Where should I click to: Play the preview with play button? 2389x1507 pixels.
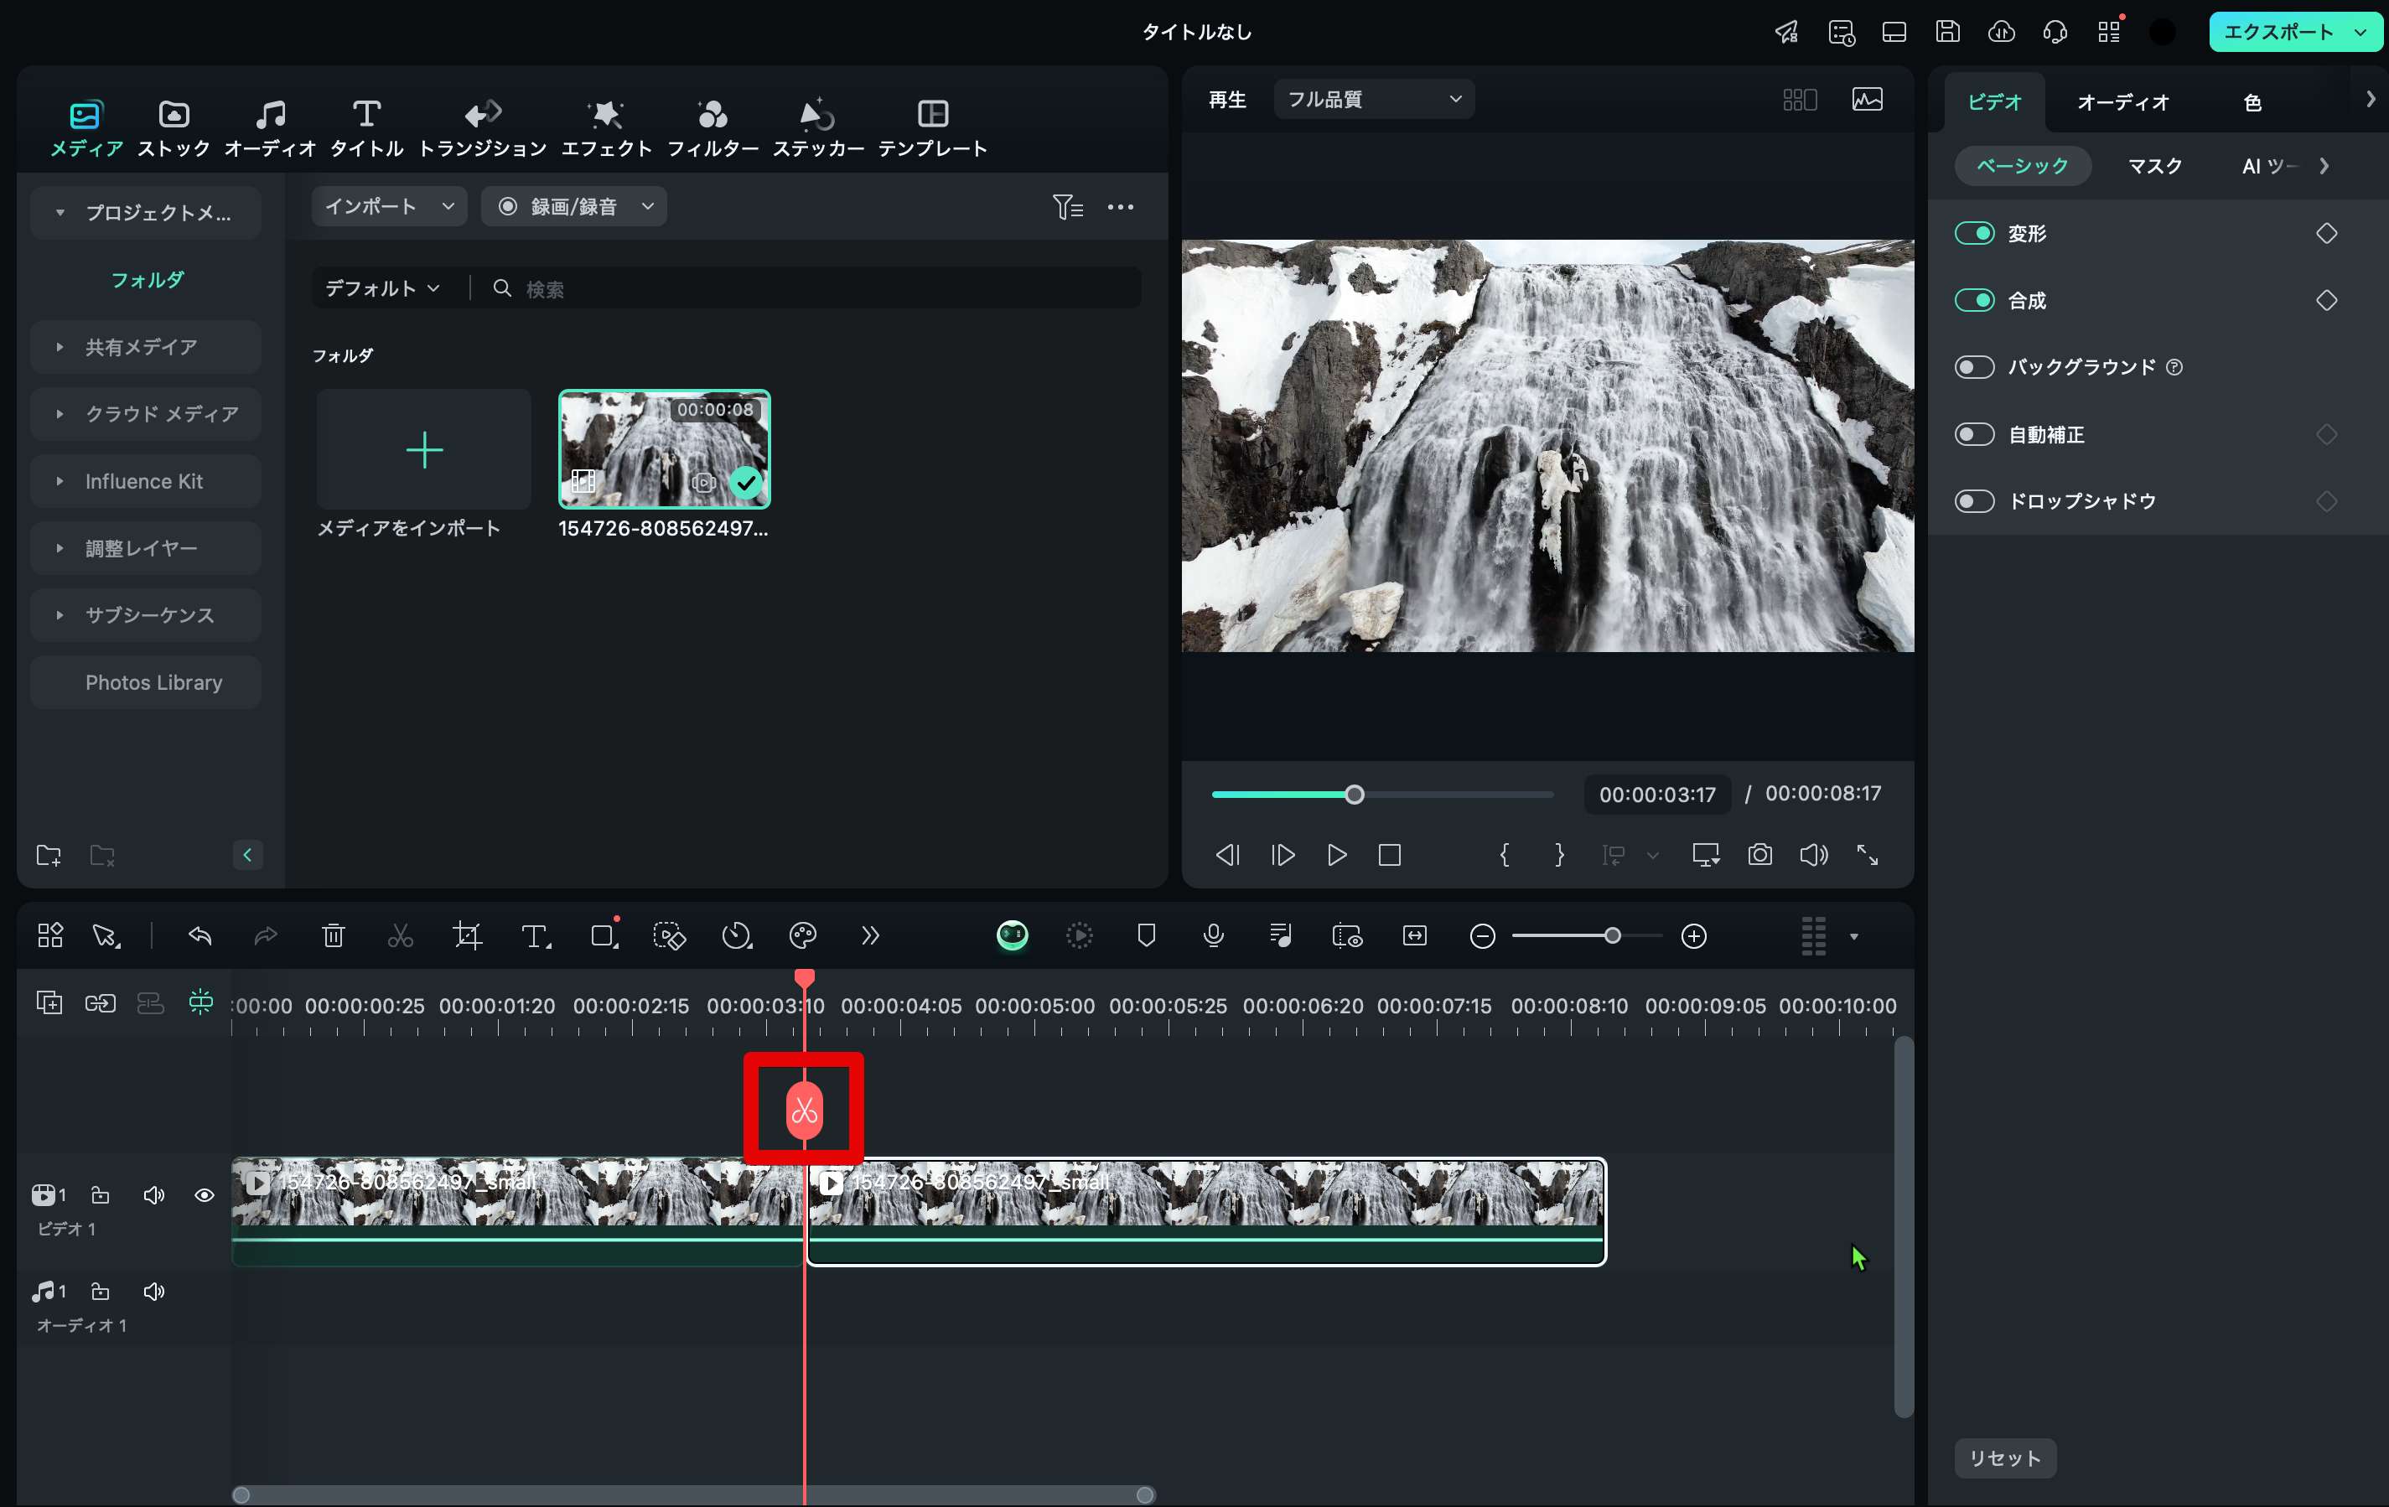[1336, 854]
